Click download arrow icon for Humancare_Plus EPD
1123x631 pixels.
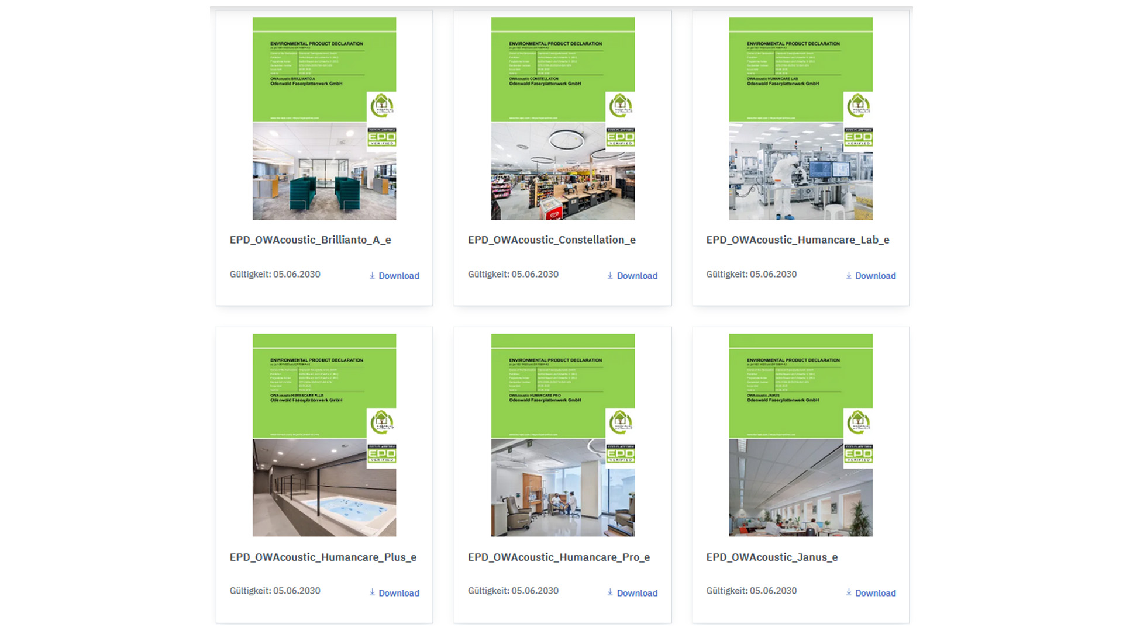pos(372,592)
